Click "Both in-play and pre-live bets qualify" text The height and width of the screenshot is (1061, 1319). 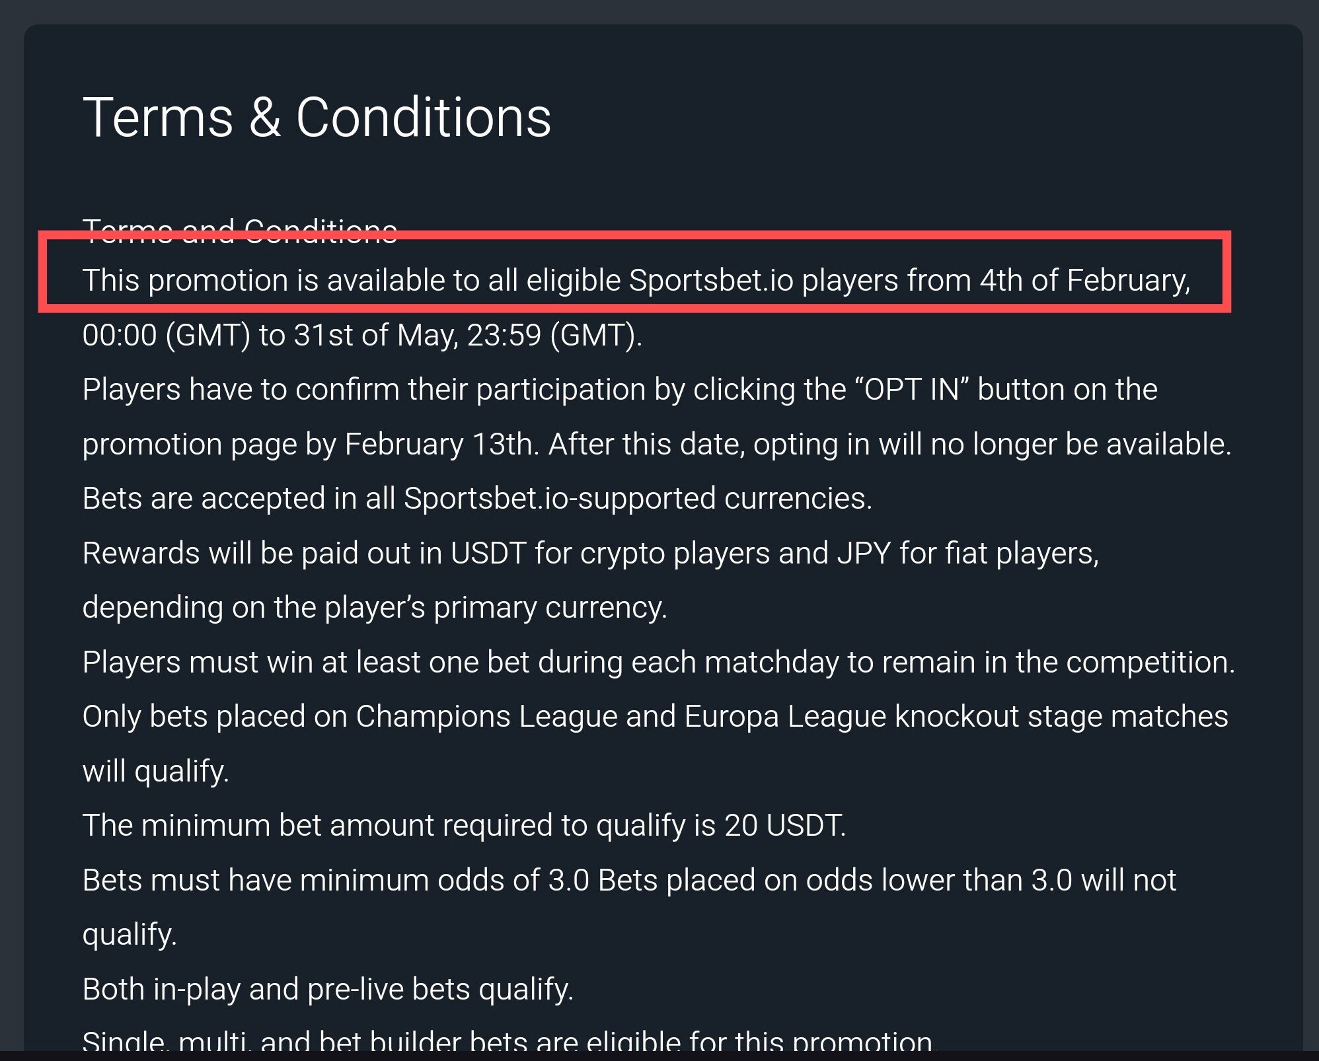pos(328,989)
